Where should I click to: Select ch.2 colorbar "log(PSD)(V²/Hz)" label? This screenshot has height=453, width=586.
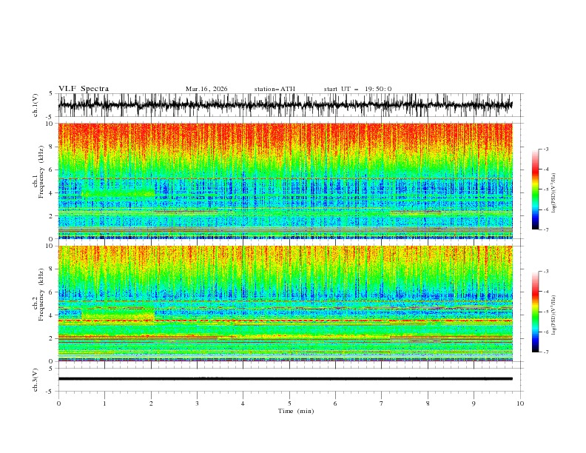(553, 315)
